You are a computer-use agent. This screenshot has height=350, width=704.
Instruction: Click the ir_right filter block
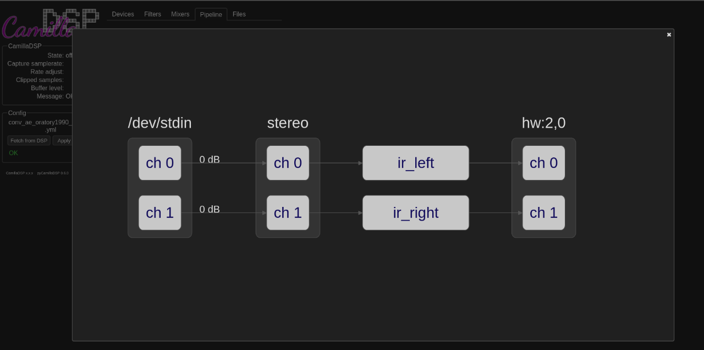tap(416, 212)
